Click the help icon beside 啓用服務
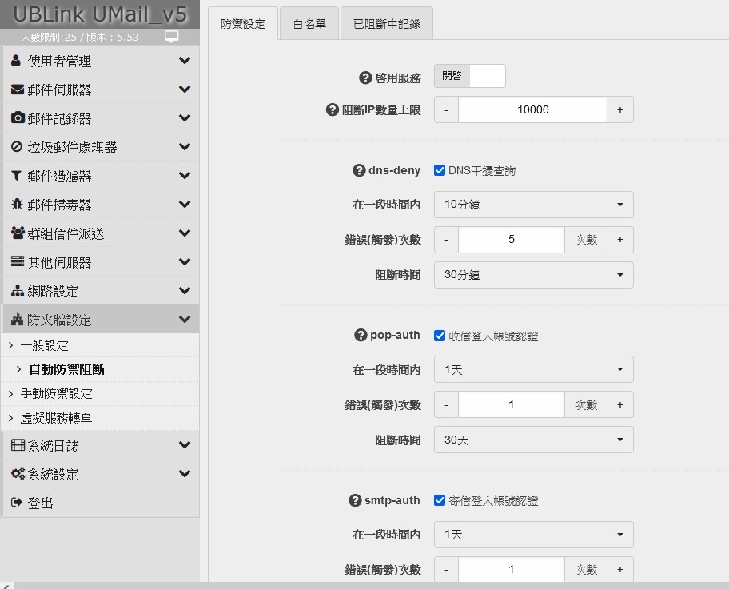Viewport: 729px width, 589px height. (366, 78)
